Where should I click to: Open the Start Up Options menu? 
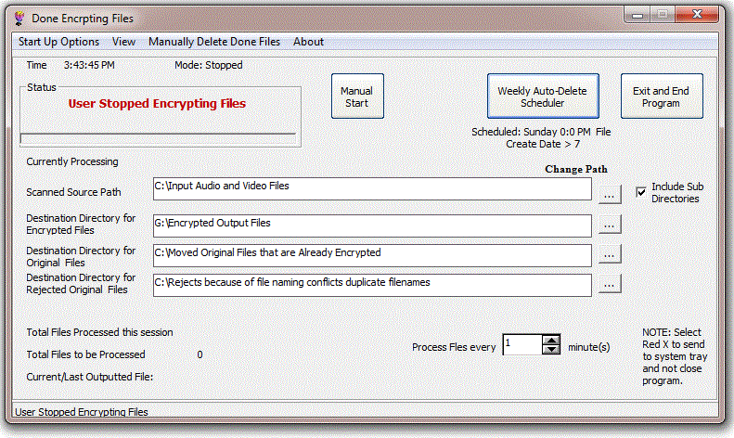pyautogui.click(x=58, y=42)
